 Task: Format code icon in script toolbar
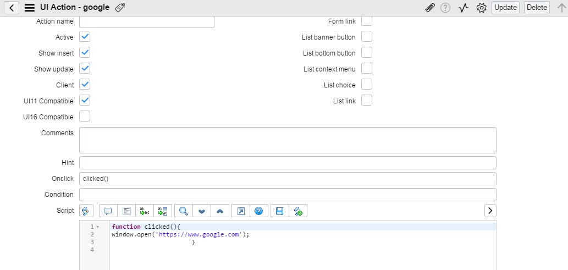point(126,211)
